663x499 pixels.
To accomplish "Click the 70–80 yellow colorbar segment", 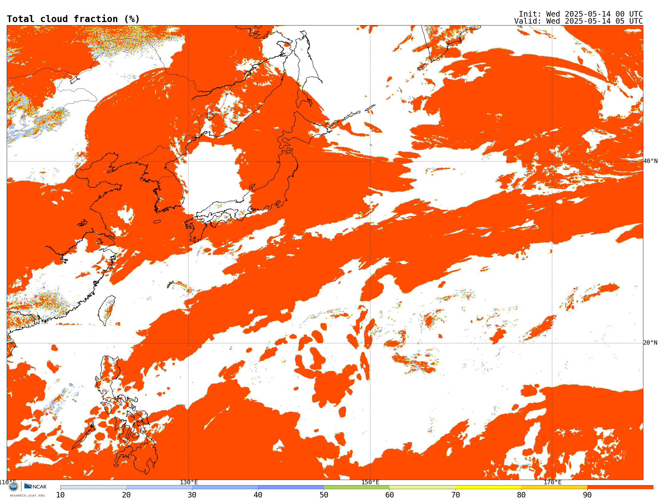I will [x=488, y=487].
